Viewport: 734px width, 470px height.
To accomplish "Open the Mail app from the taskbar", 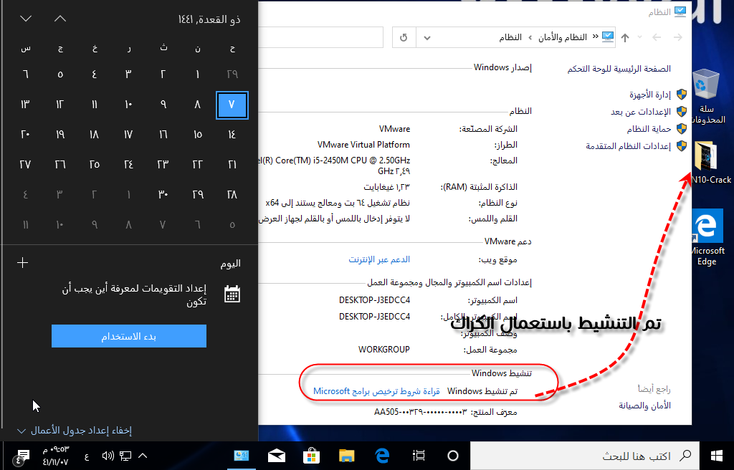I will click(277, 456).
